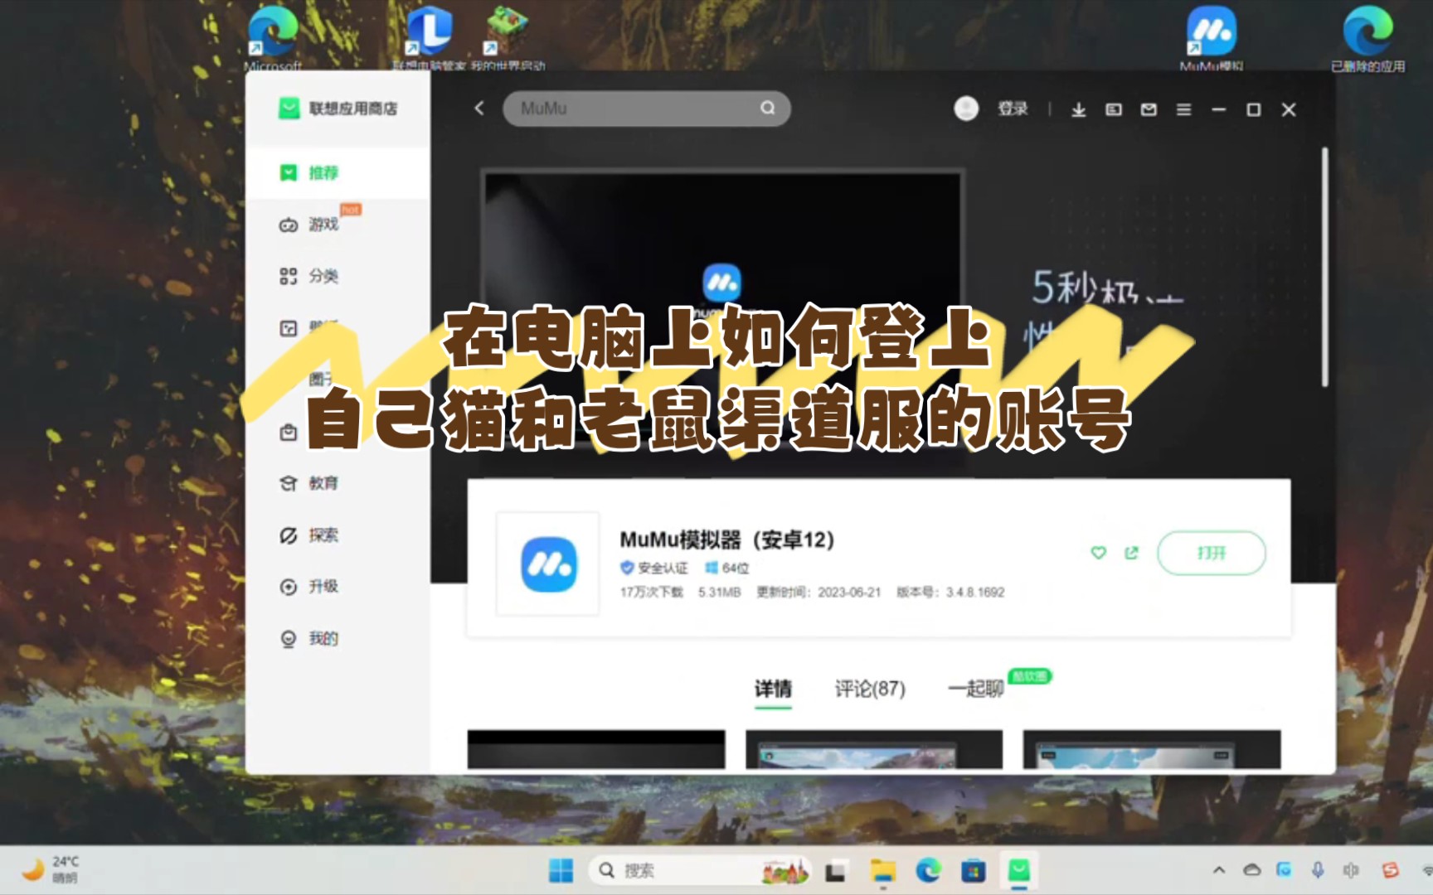Open the 教育 category
Viewport: 1433px width, 895px height.
coord(323,483)
